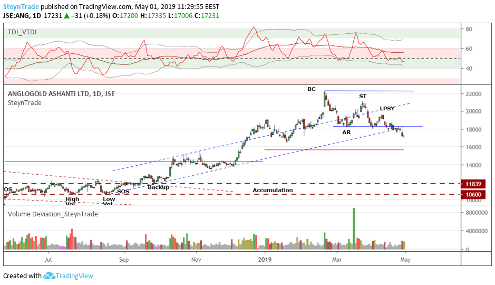Open the SteynTrade author link
Image resolution: width=495 pixels, height=285 pixels.
tap(21, 7)
